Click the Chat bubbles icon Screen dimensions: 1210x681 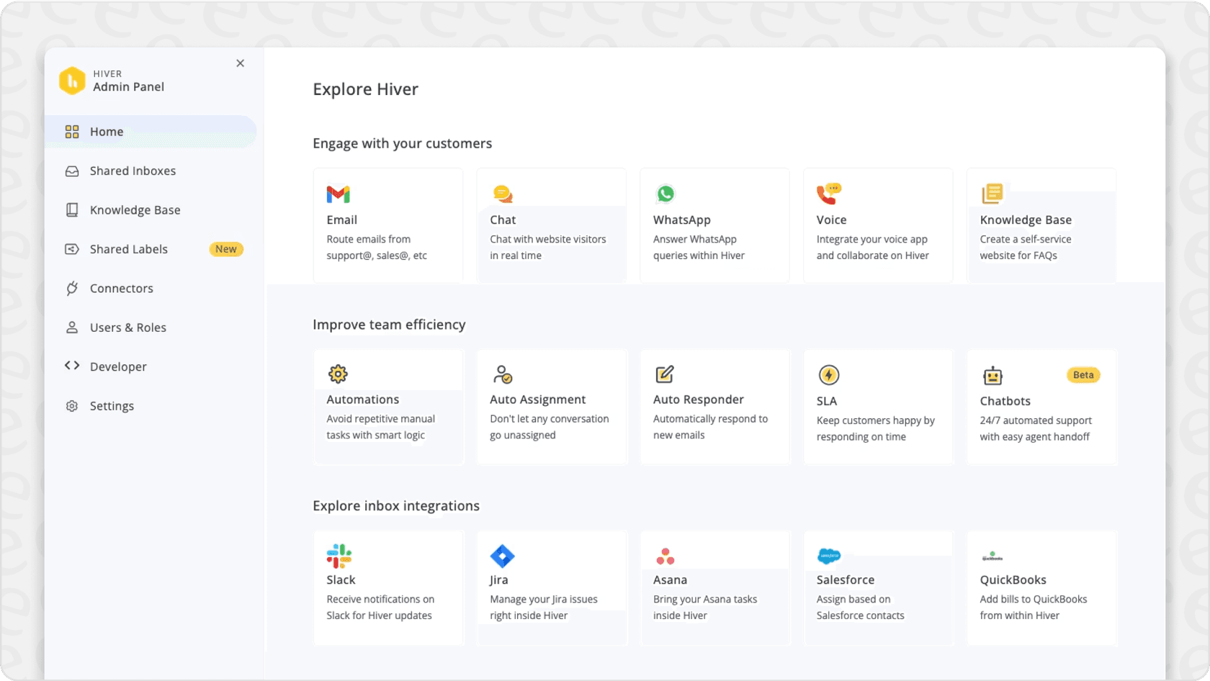pos(503,194)
